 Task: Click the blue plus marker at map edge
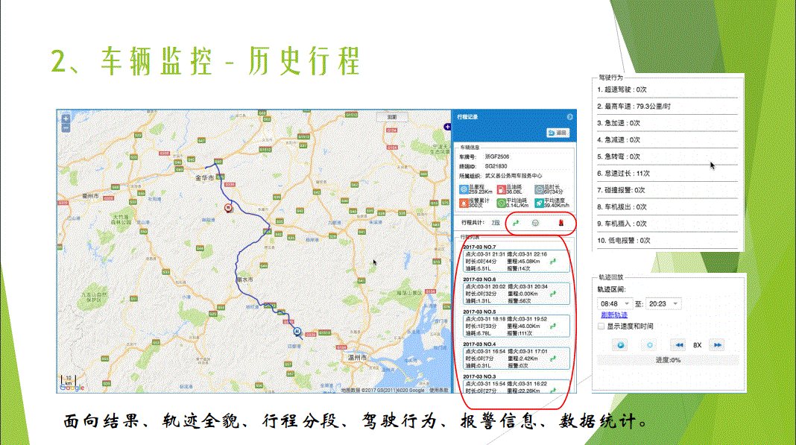[x=447, y=127]
